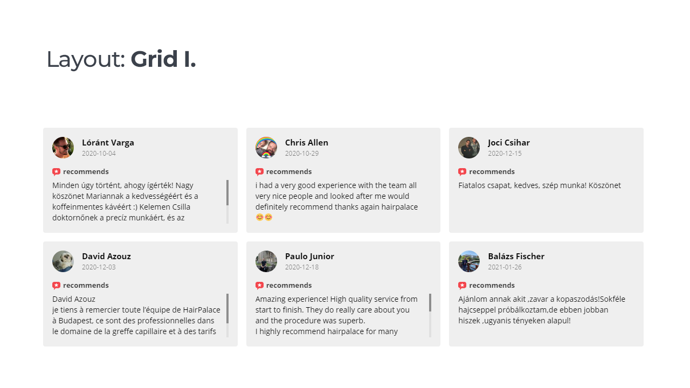The width and height of the screenshot is (690, 388).
Task: Click Paulo Junior's profile avatar
Action: pos(266,261)
